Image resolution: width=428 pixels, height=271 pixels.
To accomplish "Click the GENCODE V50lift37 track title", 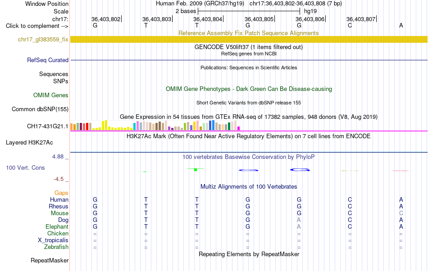I will click(249, 47).
